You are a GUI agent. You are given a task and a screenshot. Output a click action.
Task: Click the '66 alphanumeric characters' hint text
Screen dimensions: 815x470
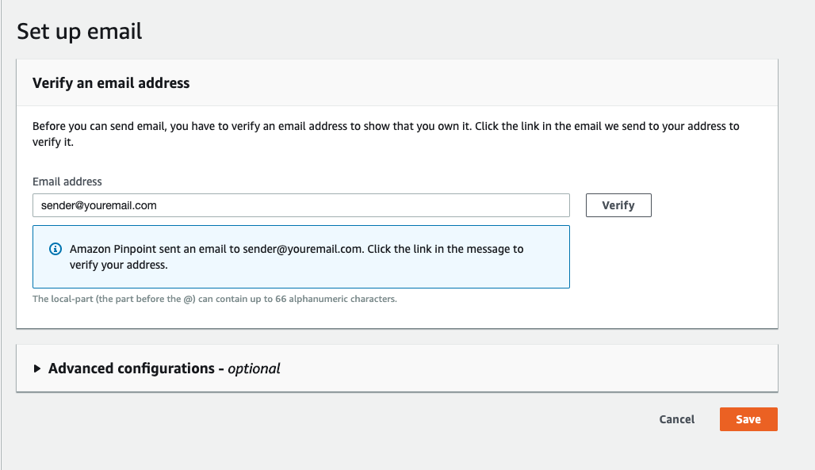pos(336,299)
